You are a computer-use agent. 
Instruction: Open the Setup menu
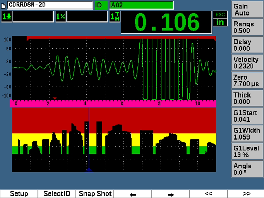19,194
